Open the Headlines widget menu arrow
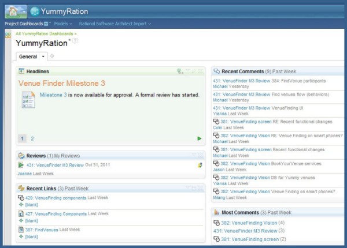 tap(187, 71)
